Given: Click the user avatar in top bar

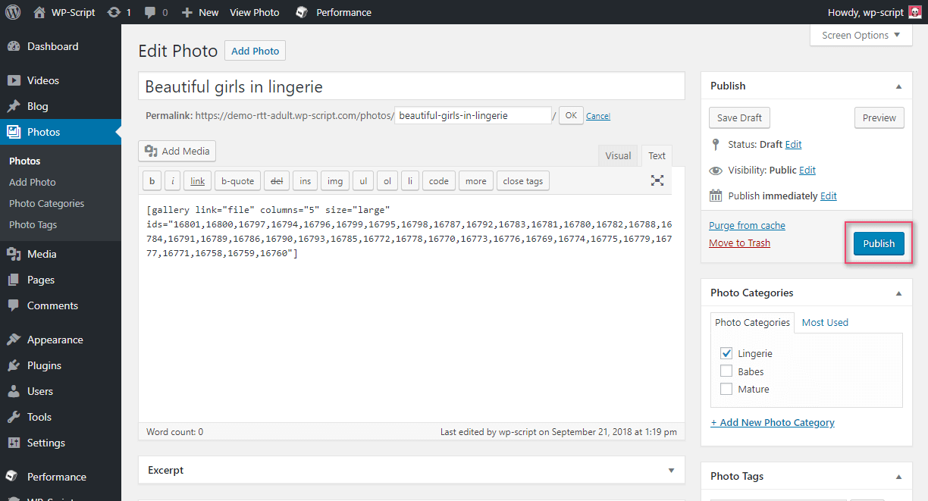Looking at the screenshot, I should click(915, 12).
